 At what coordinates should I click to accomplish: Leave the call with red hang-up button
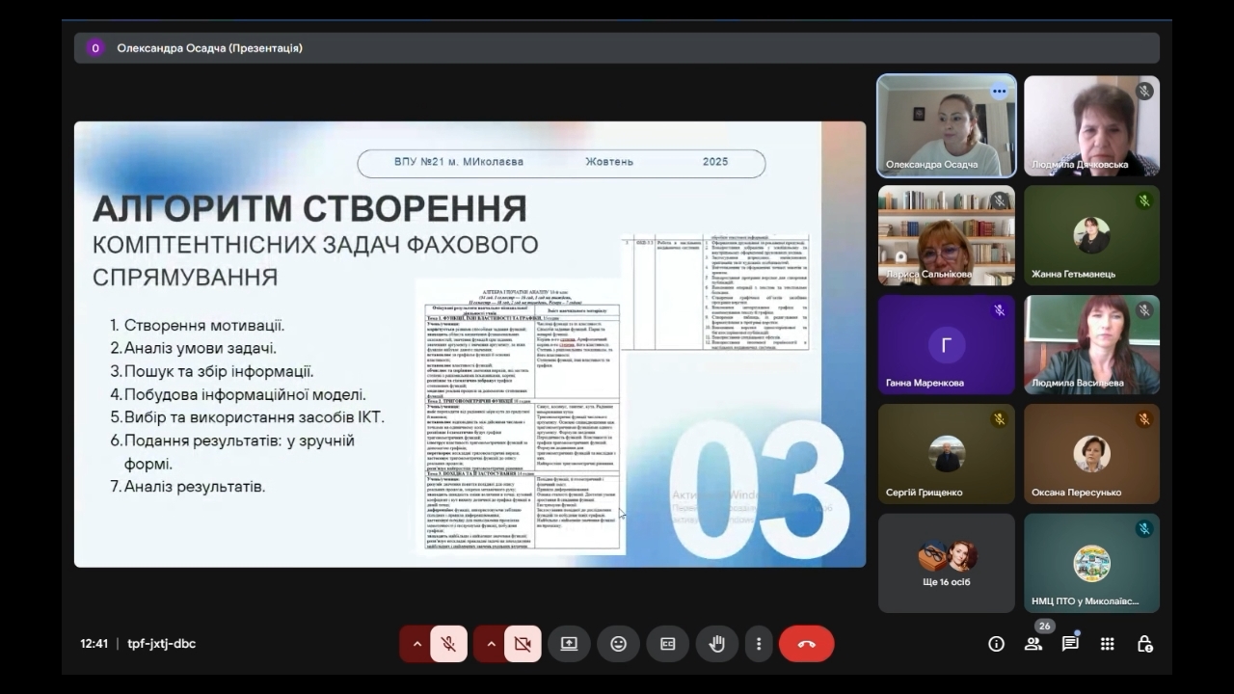pyautogui.click(x=806, y=644)
